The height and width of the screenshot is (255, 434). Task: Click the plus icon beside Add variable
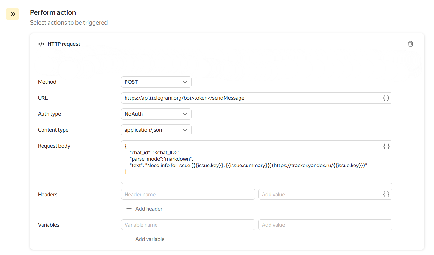pyautogui.click(x=129, y=239)
